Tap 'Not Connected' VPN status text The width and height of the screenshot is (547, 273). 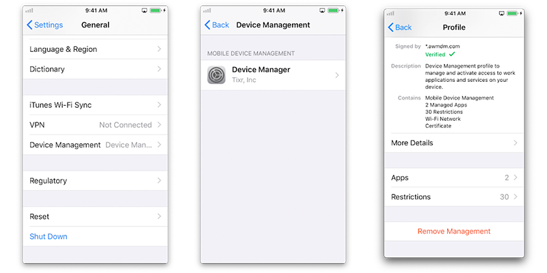tap(126, 125)
